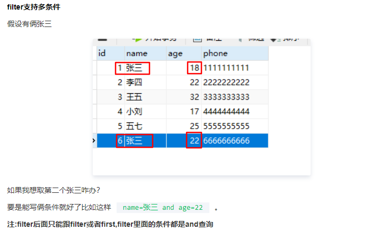Select phone cell 5555555555
Viewport: 388px width, 231px height.
pos(235,126)
